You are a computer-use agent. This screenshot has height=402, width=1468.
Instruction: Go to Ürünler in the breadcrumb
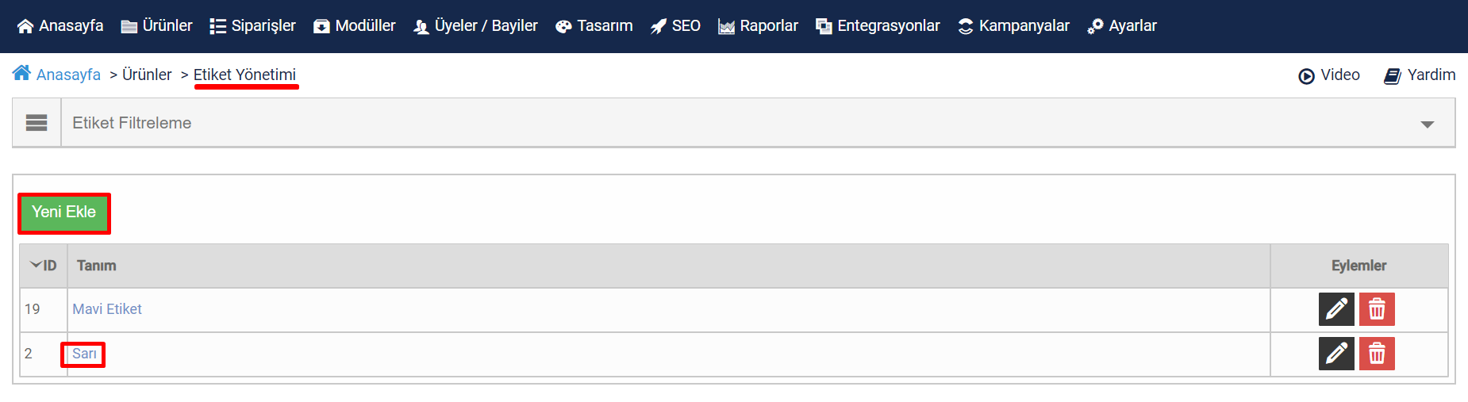pos(147,75)
